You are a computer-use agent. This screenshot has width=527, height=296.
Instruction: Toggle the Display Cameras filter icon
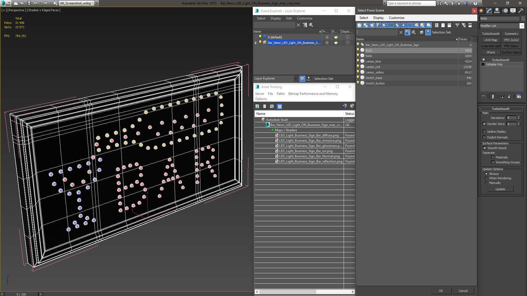(x=378, y=25)
